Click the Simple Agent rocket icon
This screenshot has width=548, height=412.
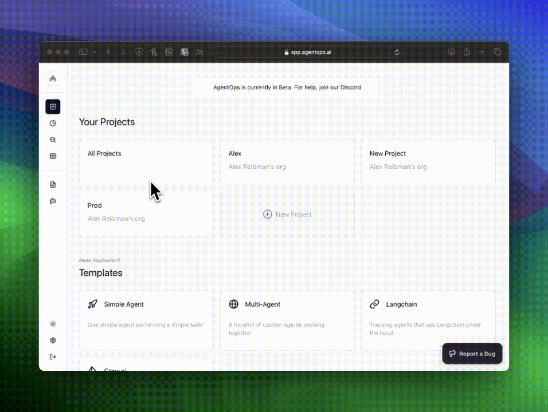92,304
